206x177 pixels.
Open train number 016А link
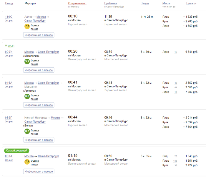(x=9, y=83)
